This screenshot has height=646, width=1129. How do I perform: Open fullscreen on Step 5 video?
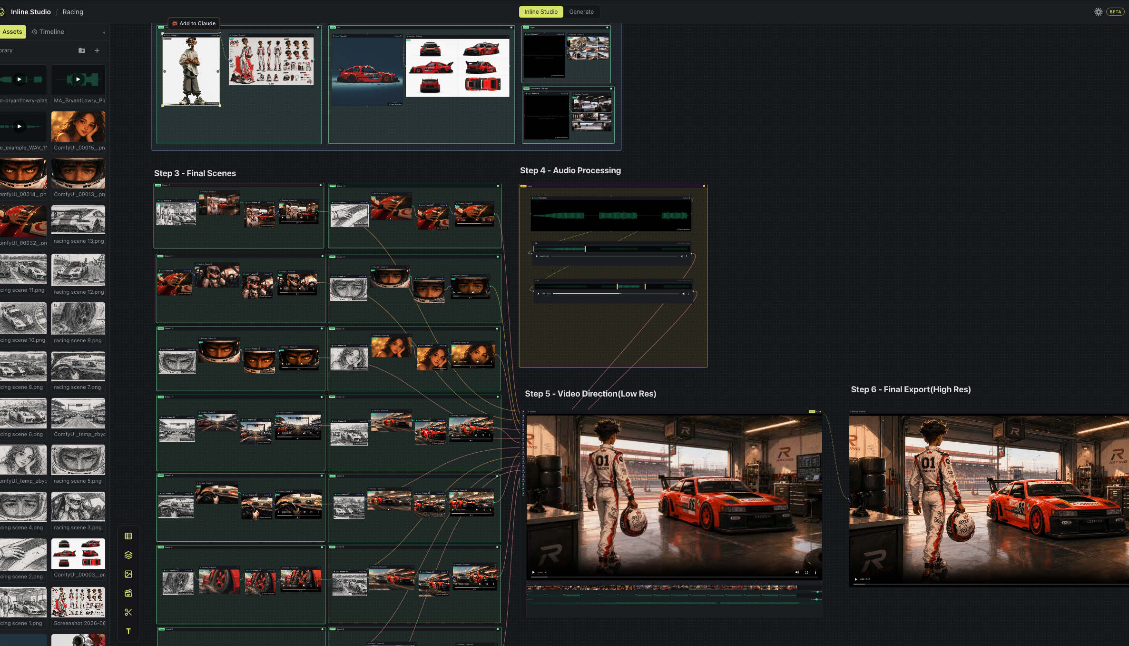(806, 572)
